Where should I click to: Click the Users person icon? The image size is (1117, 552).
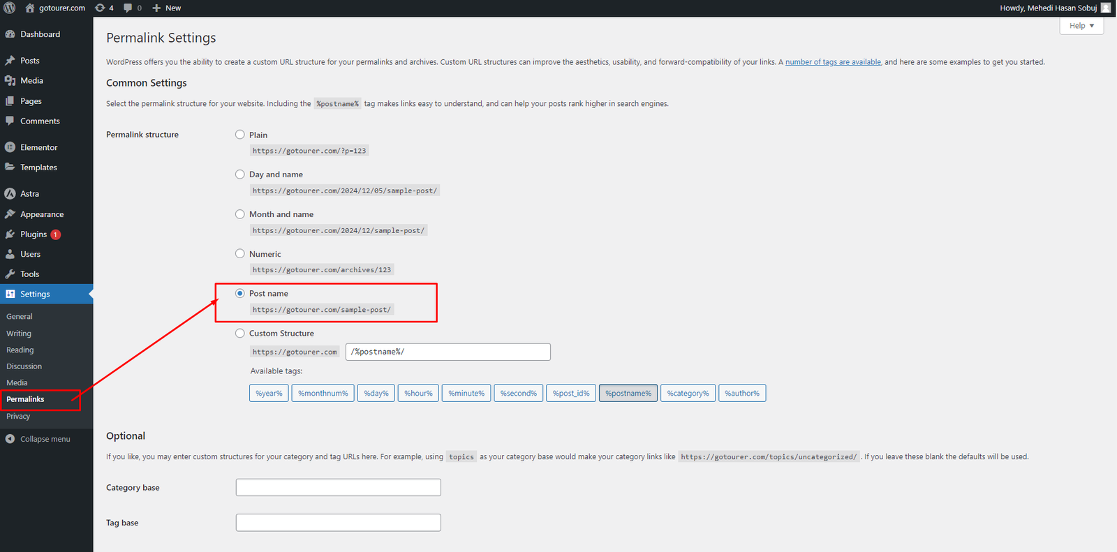coord(10,254)
